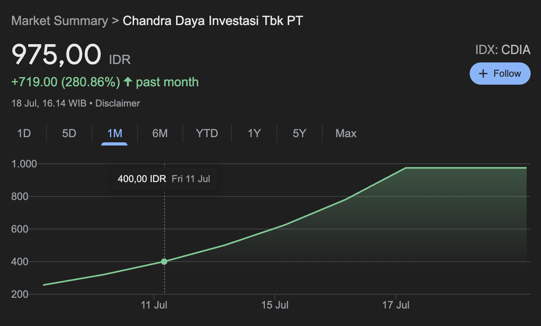Screen dimensions: 541x326
Task: Select the YTD time range
Action: click(207, 133)
